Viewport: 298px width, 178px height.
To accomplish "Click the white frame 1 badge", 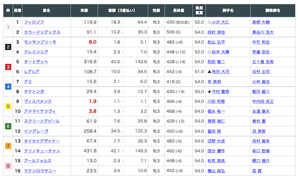I will [8, 27].
